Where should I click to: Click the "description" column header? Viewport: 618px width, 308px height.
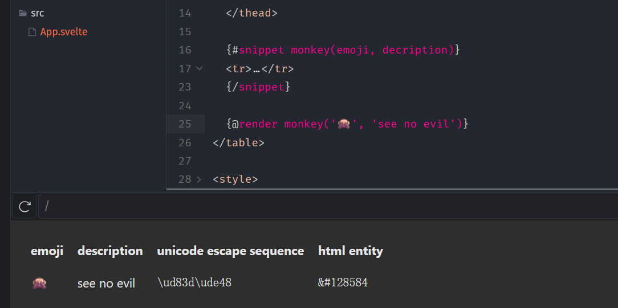[110, 250]
